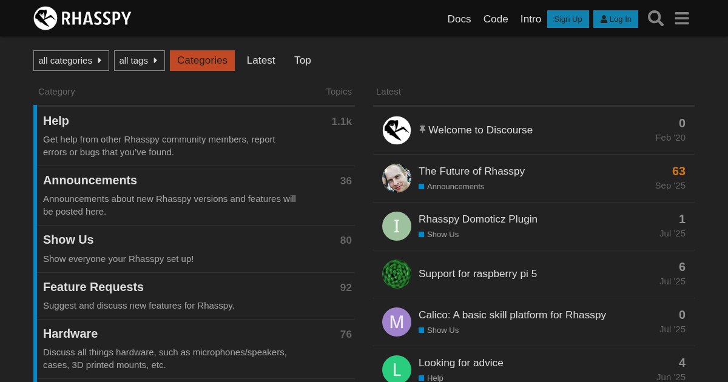Open the Announcements category heading

90,180
